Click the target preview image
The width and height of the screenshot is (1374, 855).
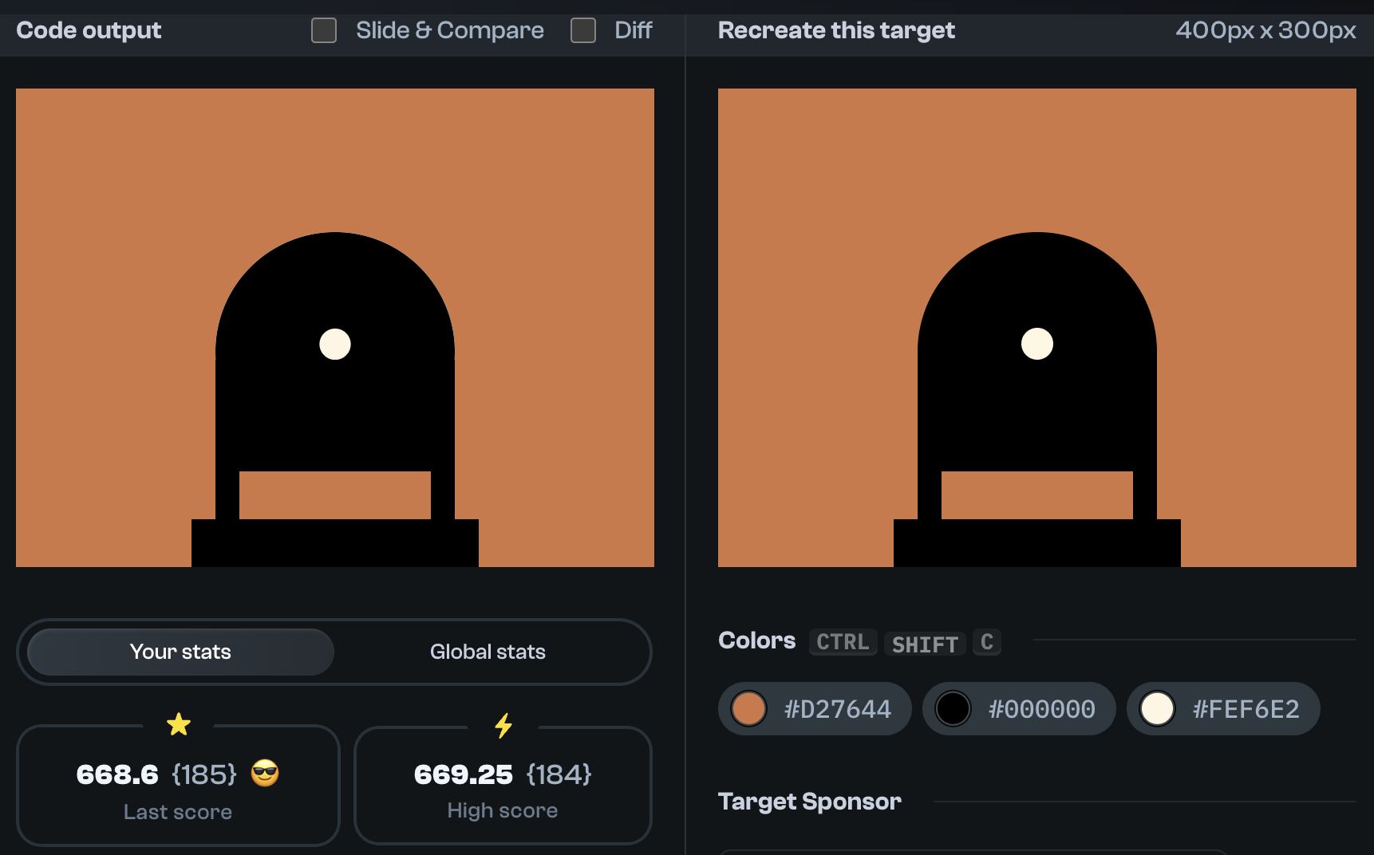coord(1037,327)
